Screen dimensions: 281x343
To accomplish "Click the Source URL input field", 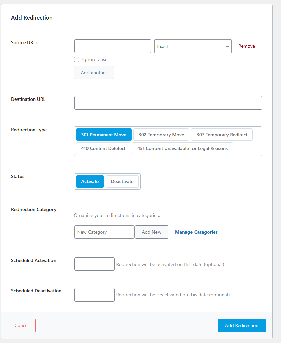I will [x=113, y=46].
